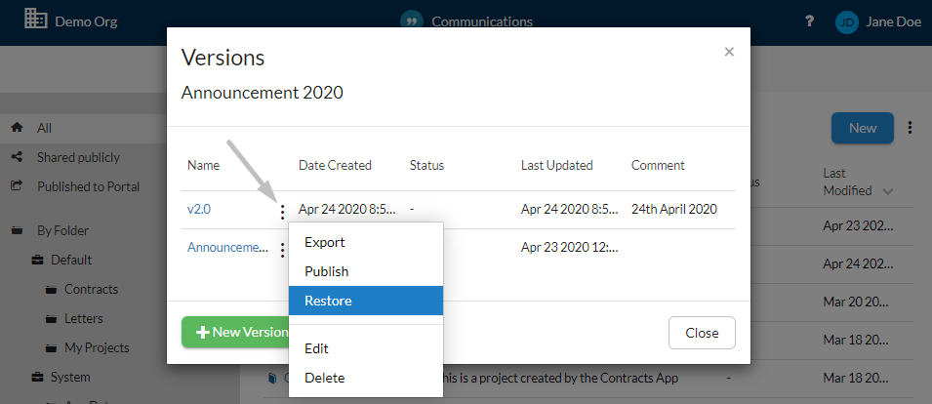Click the Last Updated column header

click(x=557, y=165)
